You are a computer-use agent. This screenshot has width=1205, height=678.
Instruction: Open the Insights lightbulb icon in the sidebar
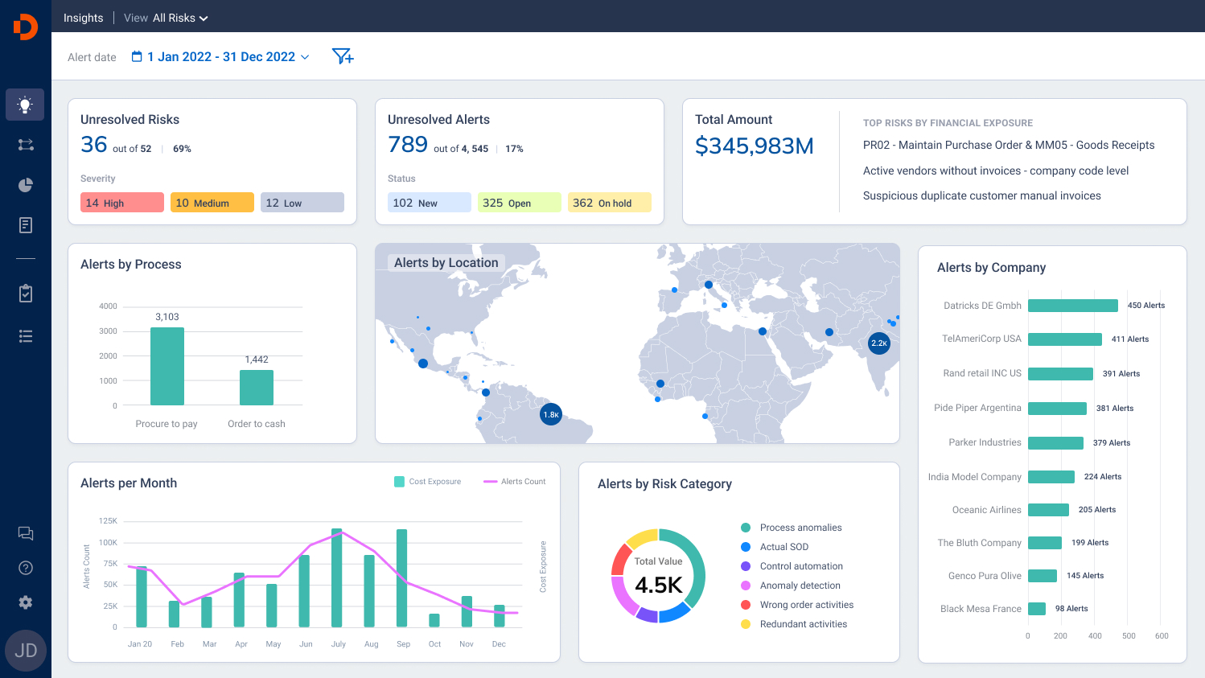(25, 105)
